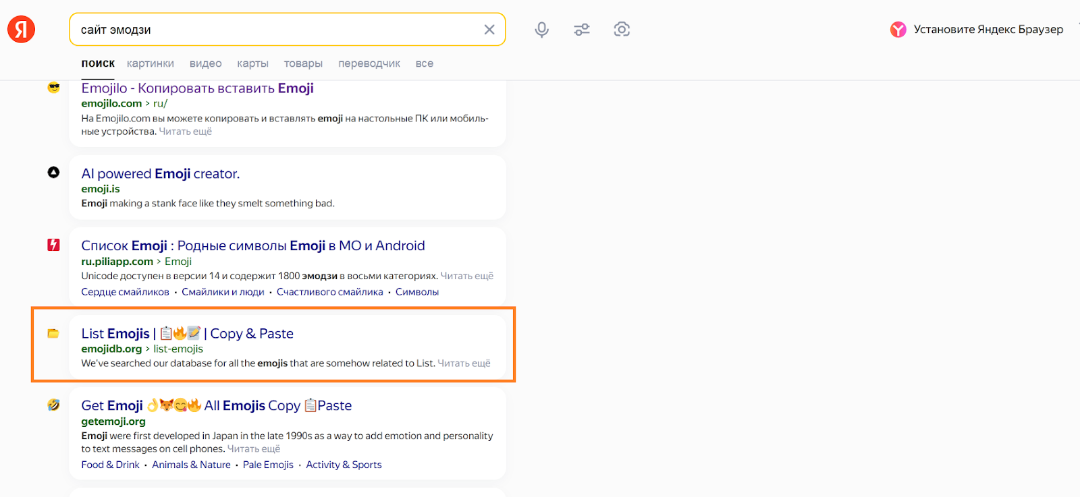Image resolution: width=1080 pixels, height=497 pixels.
Task: Open the Food & Drink sitelink
Action: tap(110, 465)
